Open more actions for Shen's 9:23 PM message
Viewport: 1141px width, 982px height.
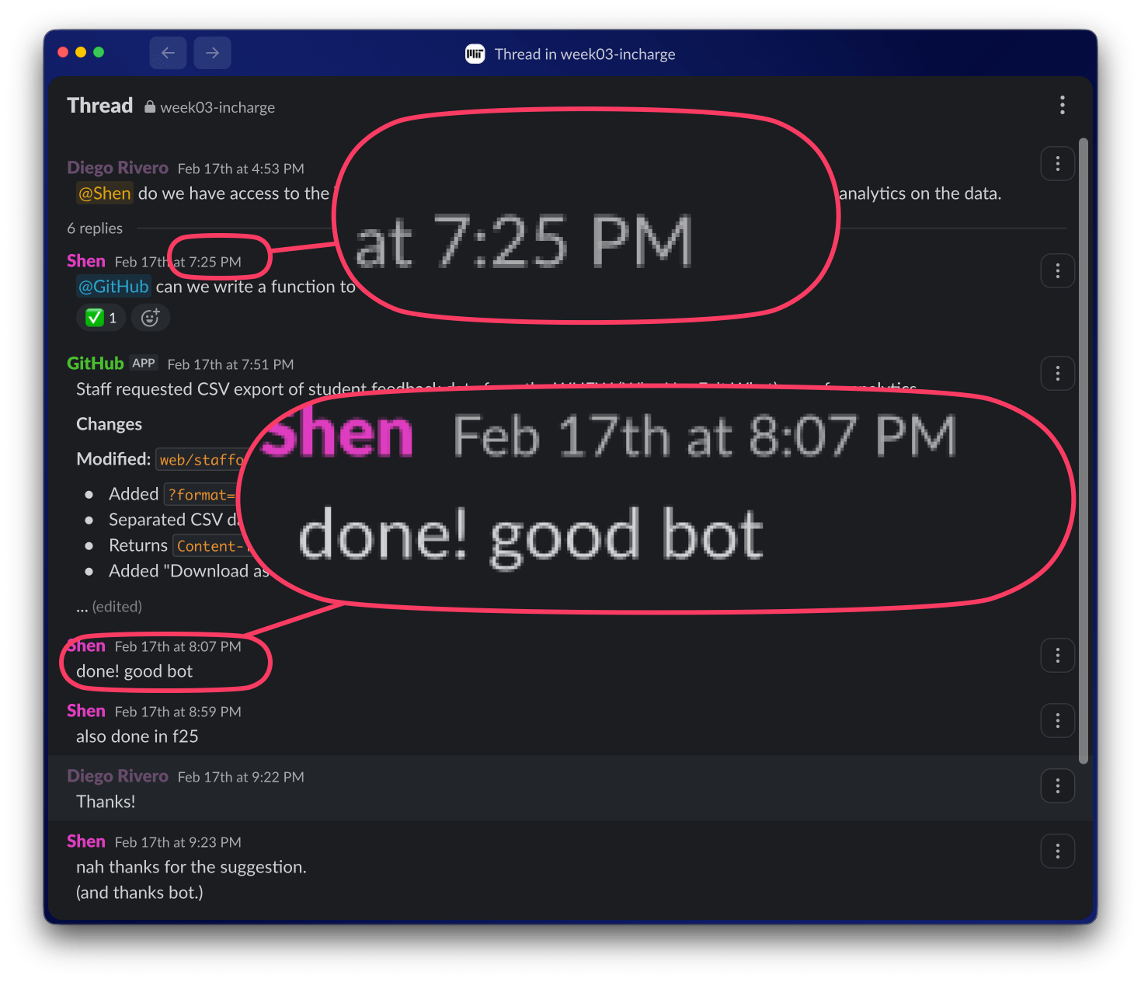pyautogui.click(x=1057, y=851)
